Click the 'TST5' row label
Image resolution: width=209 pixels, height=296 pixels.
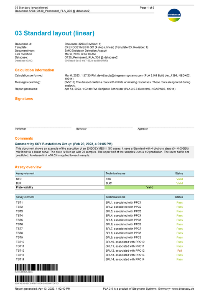click(19, 220)
